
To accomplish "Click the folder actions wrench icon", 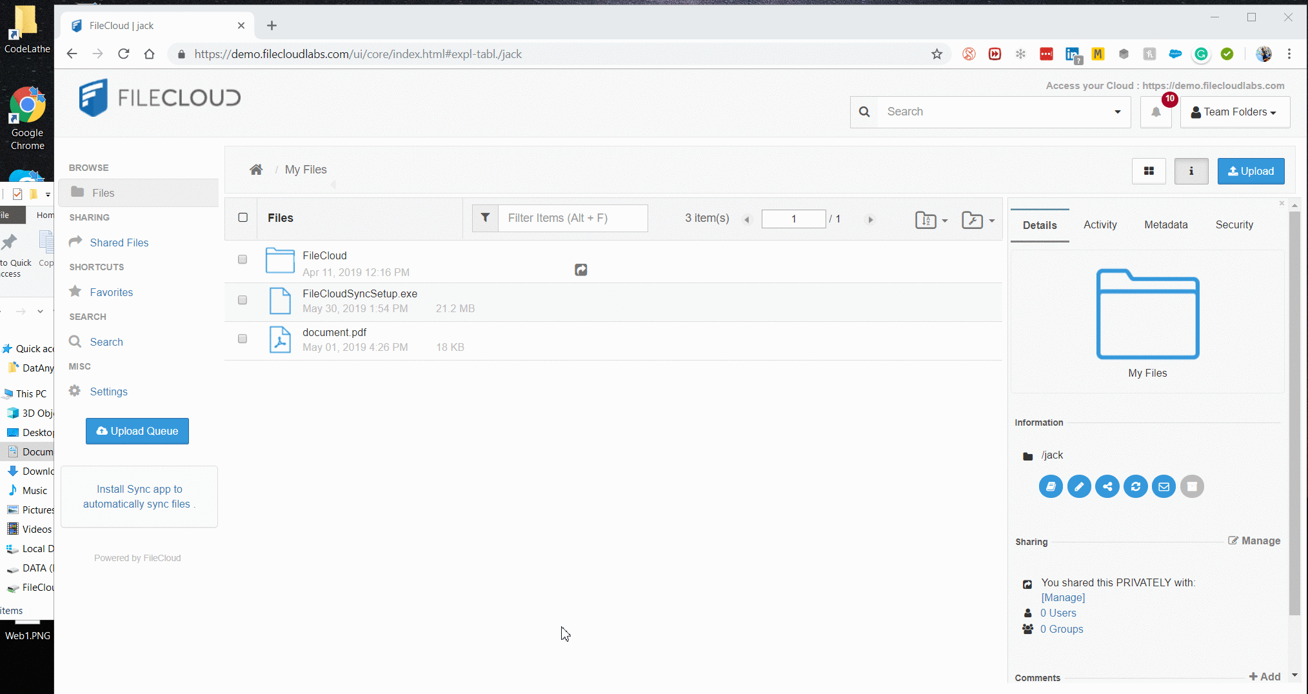I will (973, 220).
